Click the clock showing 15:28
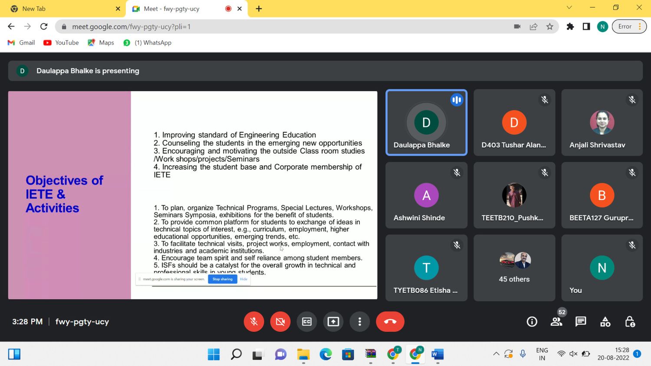This screenshot has height=366, width=651. point(613,354)
